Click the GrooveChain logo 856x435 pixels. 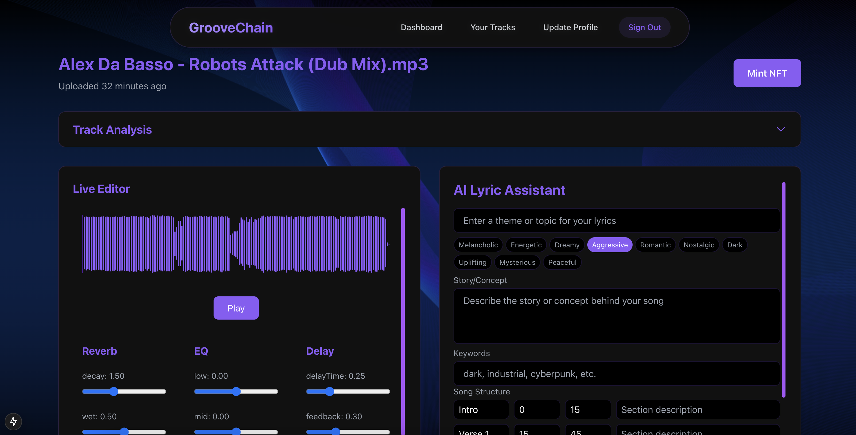(x=231, y=28)
